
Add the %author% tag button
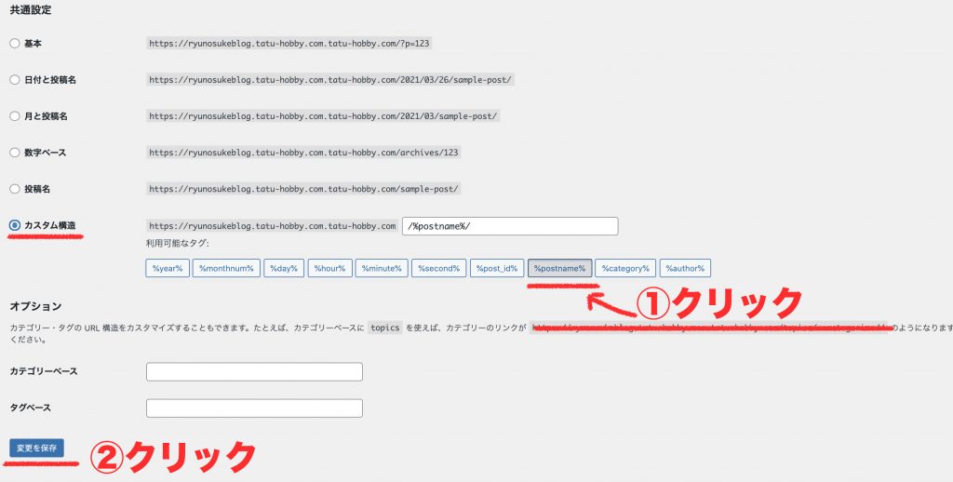685,268
